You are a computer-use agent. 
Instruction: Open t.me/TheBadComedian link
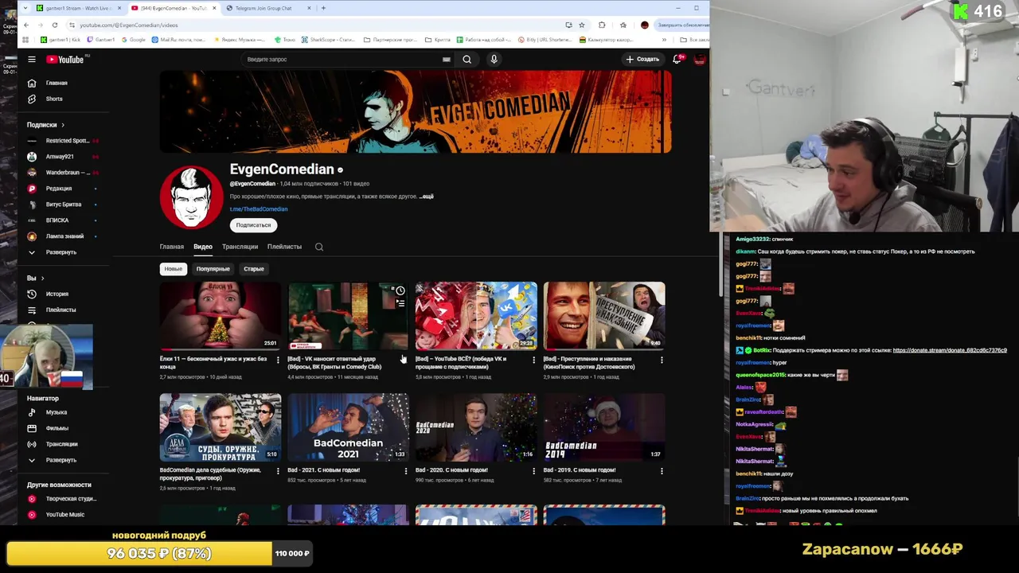pos(259,209)
